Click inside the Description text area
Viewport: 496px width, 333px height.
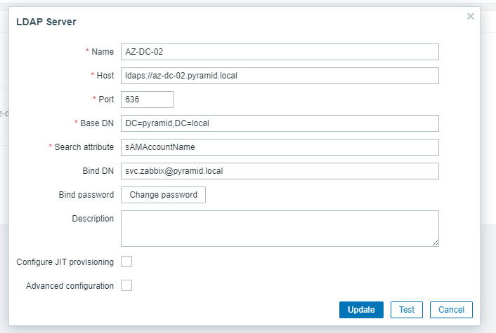(280, 228)
